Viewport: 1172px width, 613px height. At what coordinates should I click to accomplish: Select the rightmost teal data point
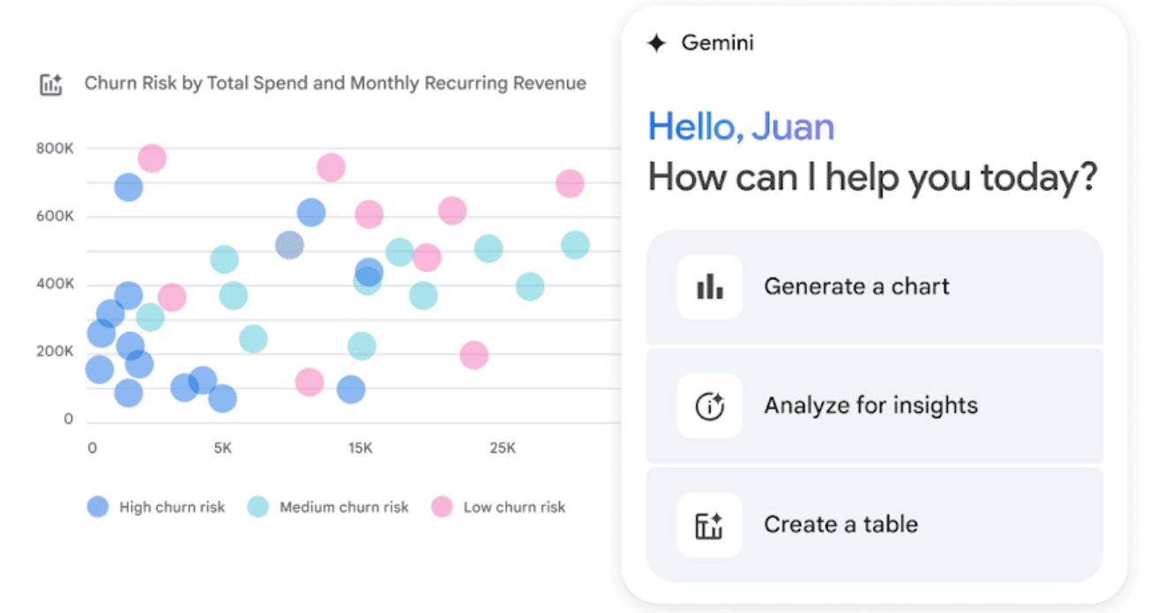click(575, 246)
